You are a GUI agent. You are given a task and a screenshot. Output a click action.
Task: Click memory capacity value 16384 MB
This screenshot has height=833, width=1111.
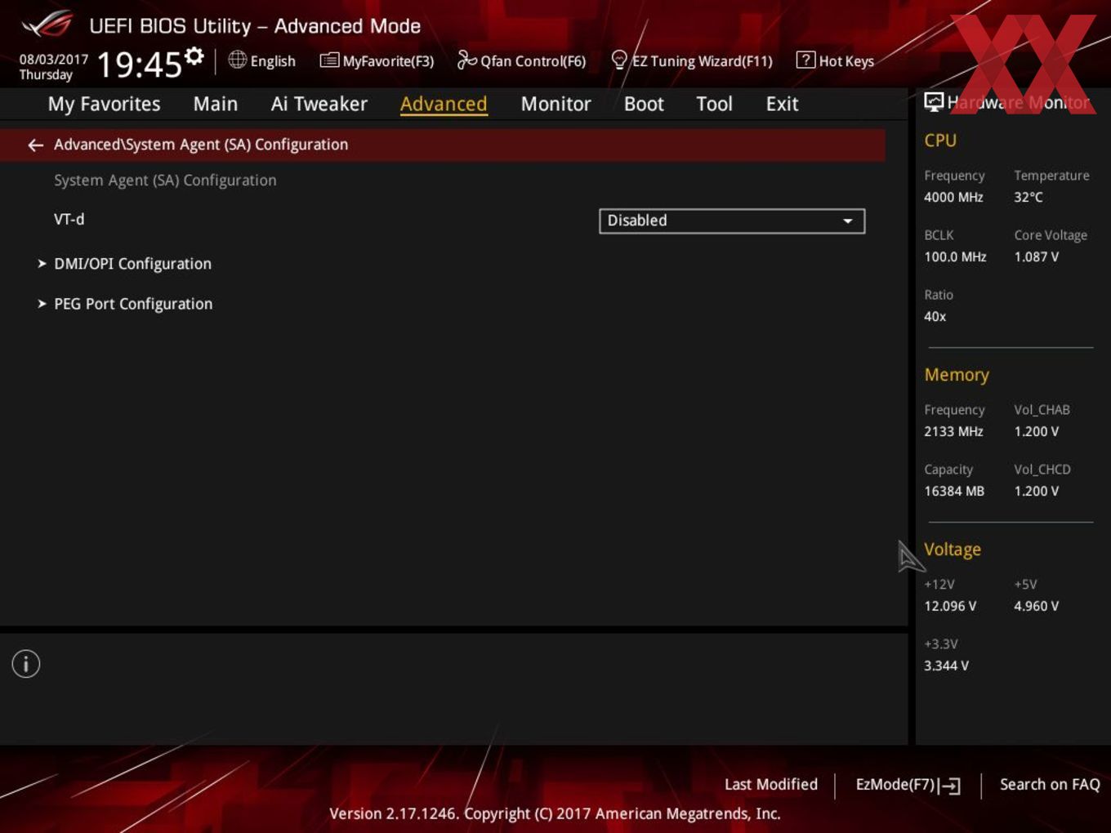[954, 491]
